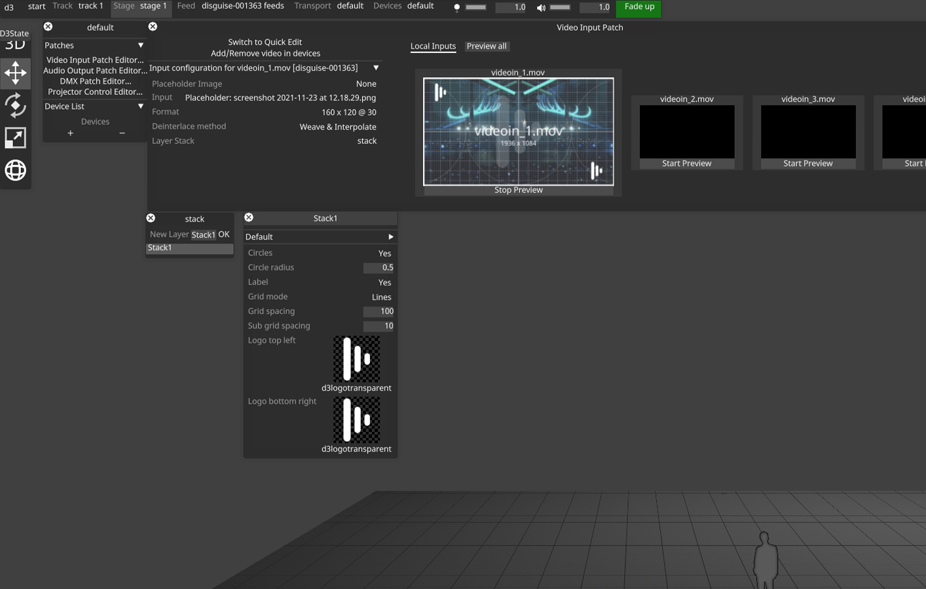Open Logo bottom right d3logotransparent thumbnail

(356, 419)
